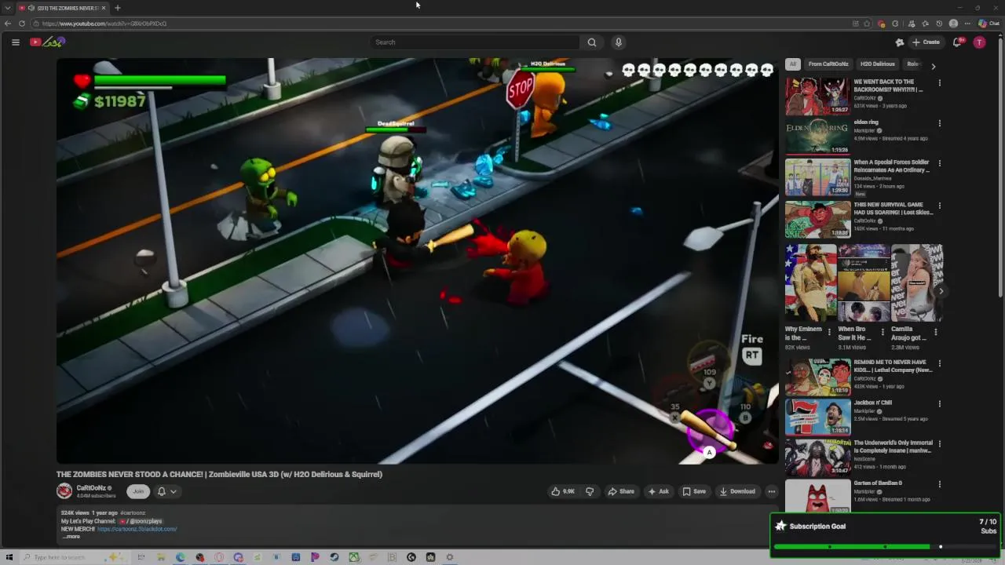Focus the YouTube search field
Viewport: 1005px width, 565px height.
[x=475, y=42]
